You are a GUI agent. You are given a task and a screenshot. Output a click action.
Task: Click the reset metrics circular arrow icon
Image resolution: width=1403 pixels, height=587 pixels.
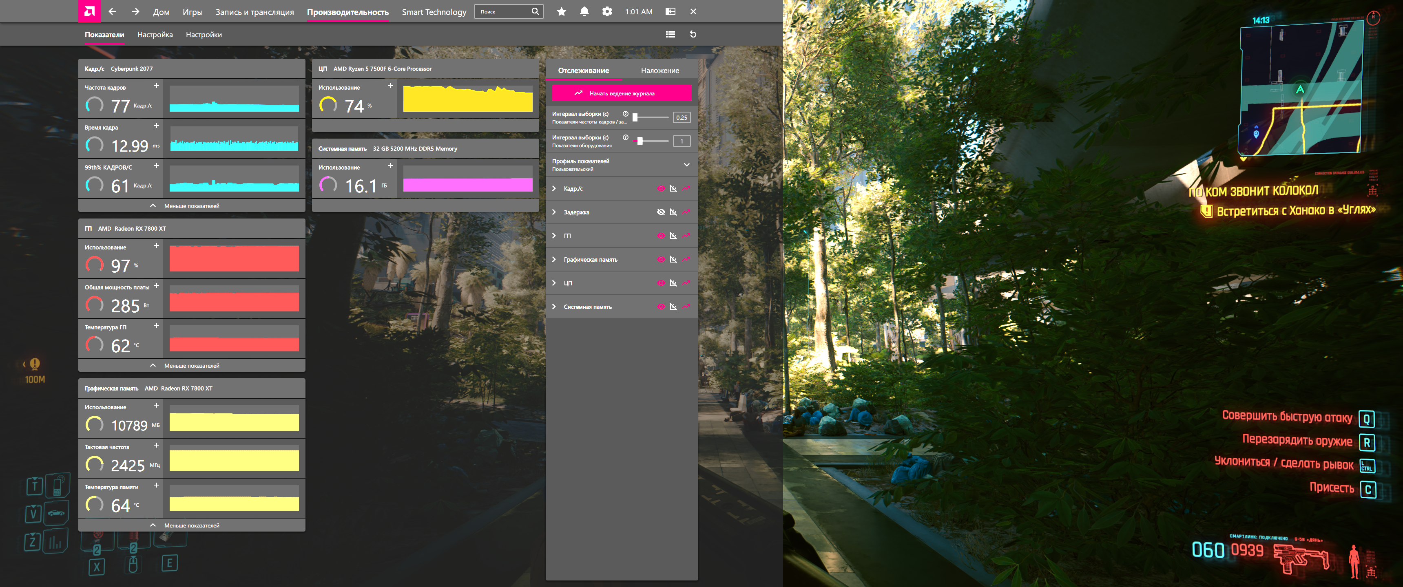point(693,34)
